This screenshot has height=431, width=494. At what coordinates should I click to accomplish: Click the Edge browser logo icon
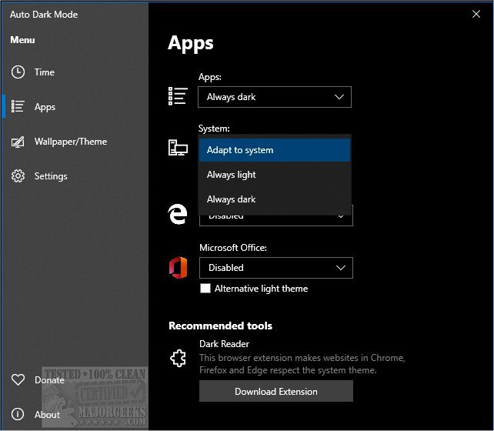[178, 214]
